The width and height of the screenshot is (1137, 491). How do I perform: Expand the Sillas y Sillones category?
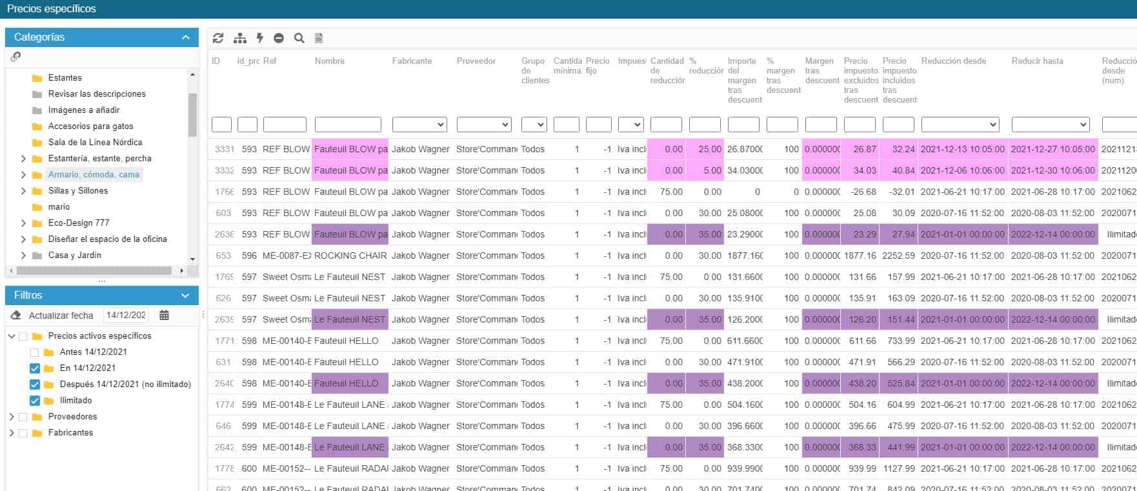(x=23, y=191)
